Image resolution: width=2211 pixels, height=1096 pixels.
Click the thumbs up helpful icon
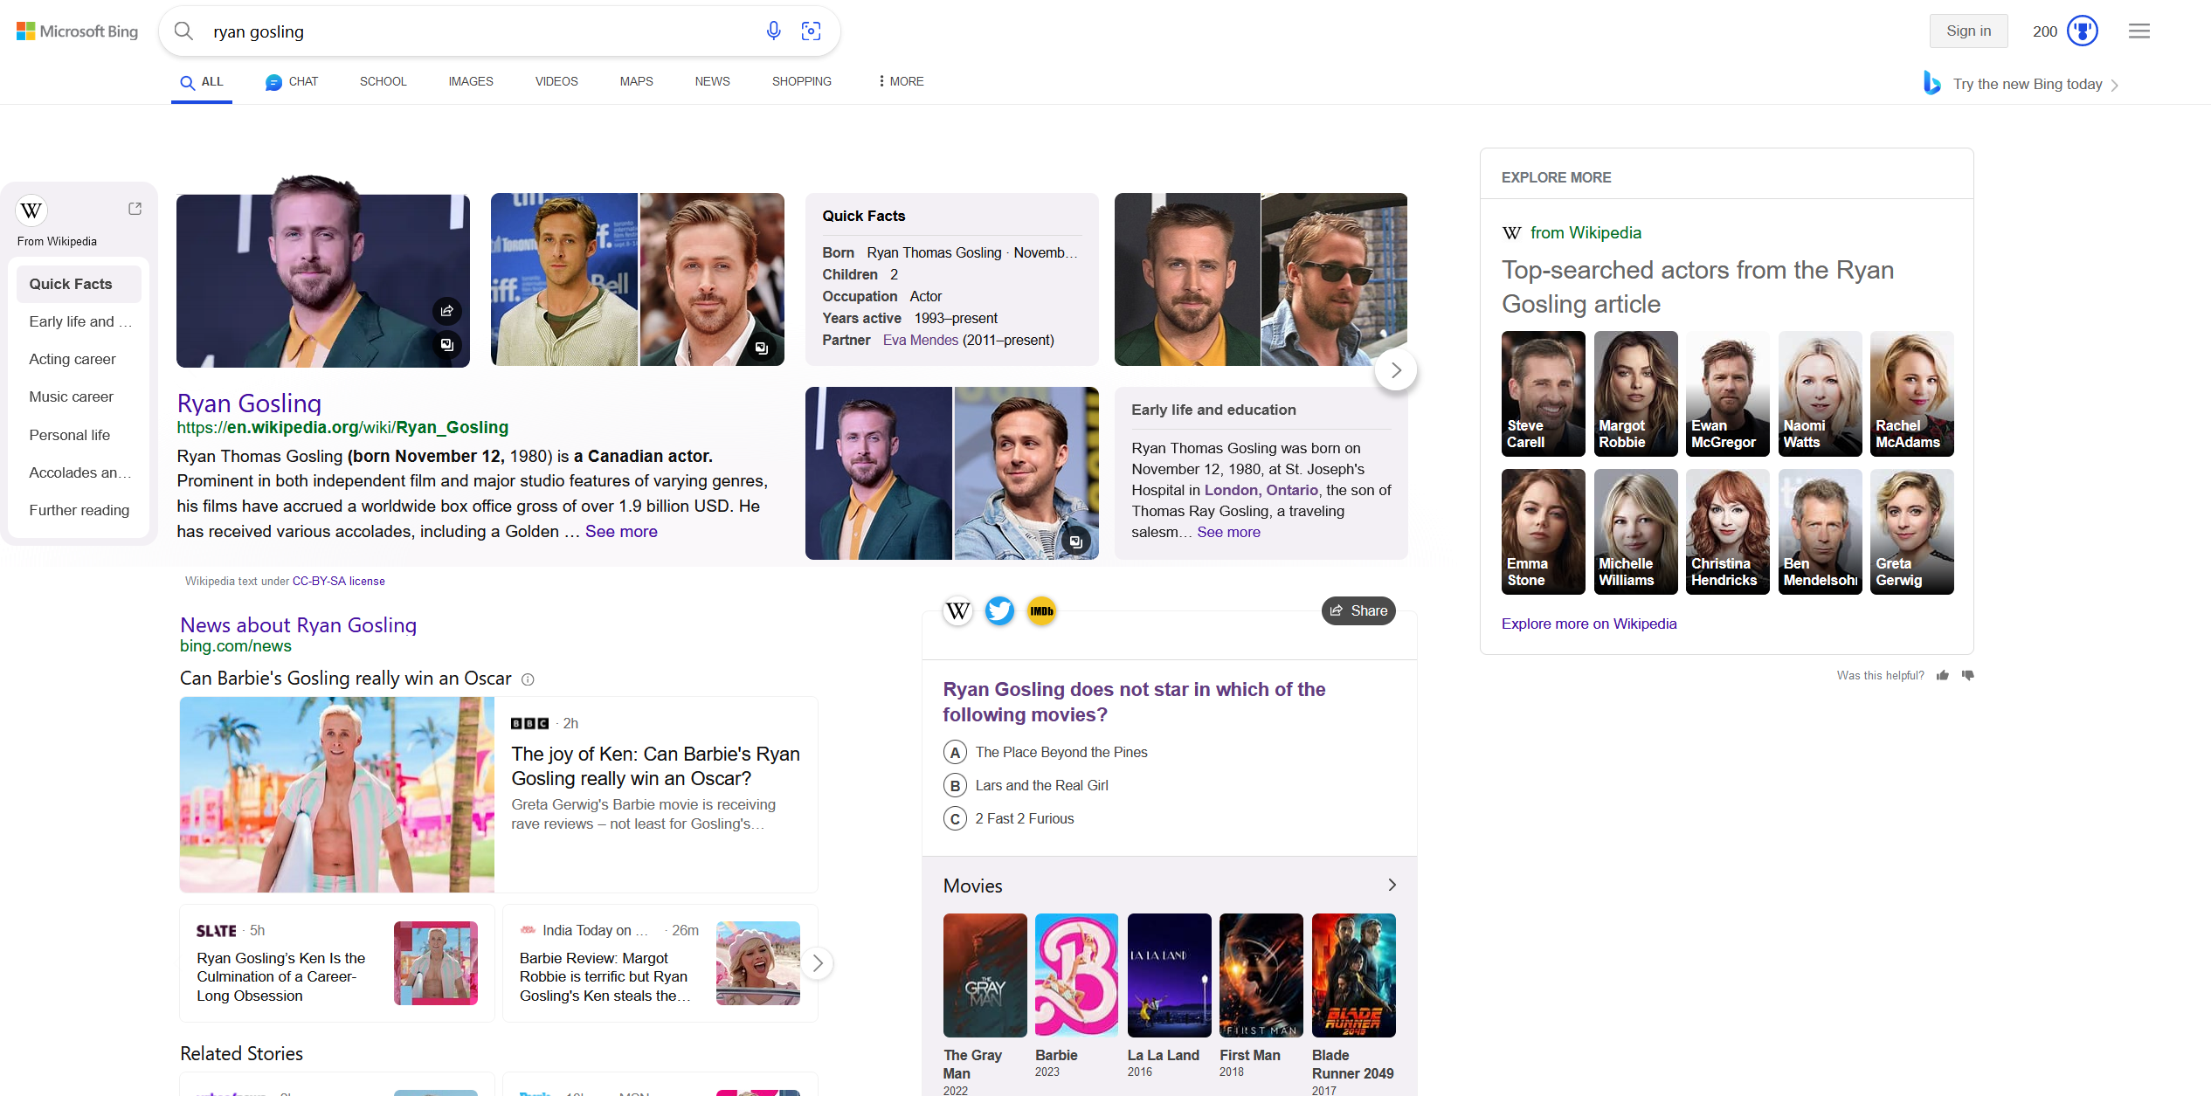[1943, 675]
